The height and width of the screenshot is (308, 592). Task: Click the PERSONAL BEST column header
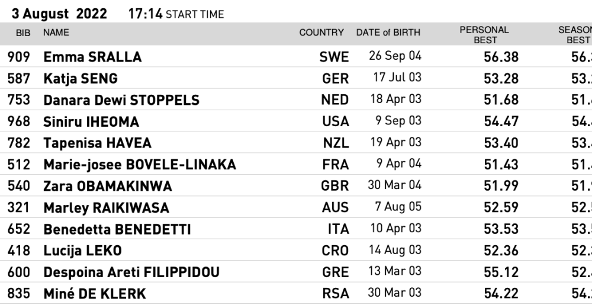[484, 35]
